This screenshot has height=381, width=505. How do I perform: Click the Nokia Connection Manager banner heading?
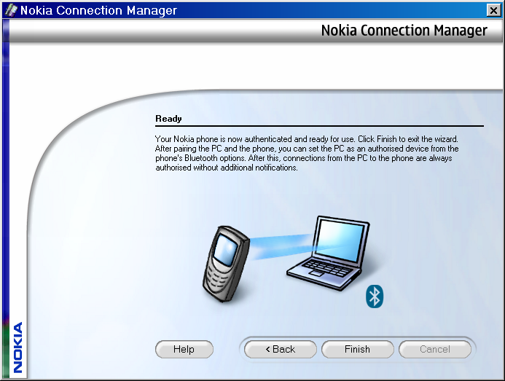tap(404, 31)
